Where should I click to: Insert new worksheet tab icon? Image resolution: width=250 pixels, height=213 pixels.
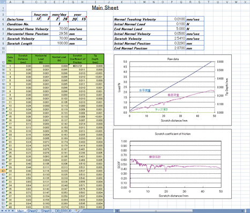pos(77,211)
